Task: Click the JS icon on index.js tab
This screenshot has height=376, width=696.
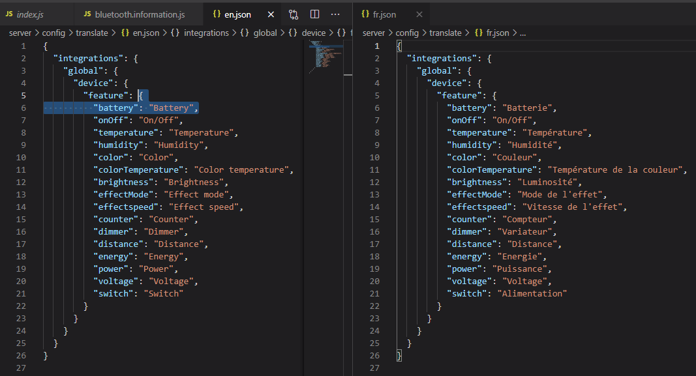Action: click(x=9, y=14)
